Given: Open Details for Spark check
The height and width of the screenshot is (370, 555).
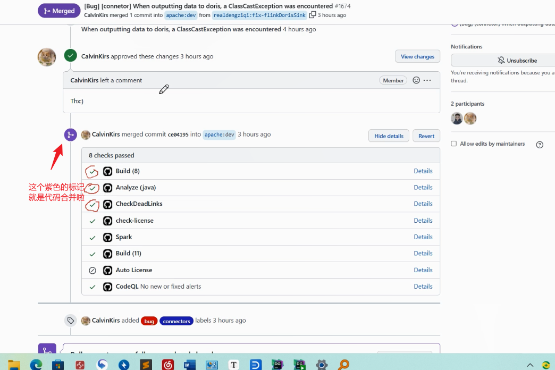Looking at the screenshot, I should (x=423, y=237).
